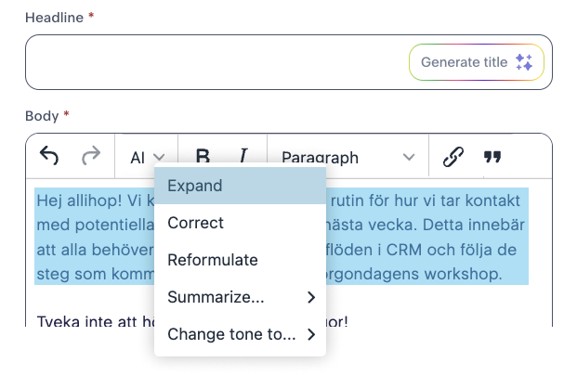Open the Paragraph style dropdown
The width and height of the screenshot is (577, 375).
click(348, 158)
